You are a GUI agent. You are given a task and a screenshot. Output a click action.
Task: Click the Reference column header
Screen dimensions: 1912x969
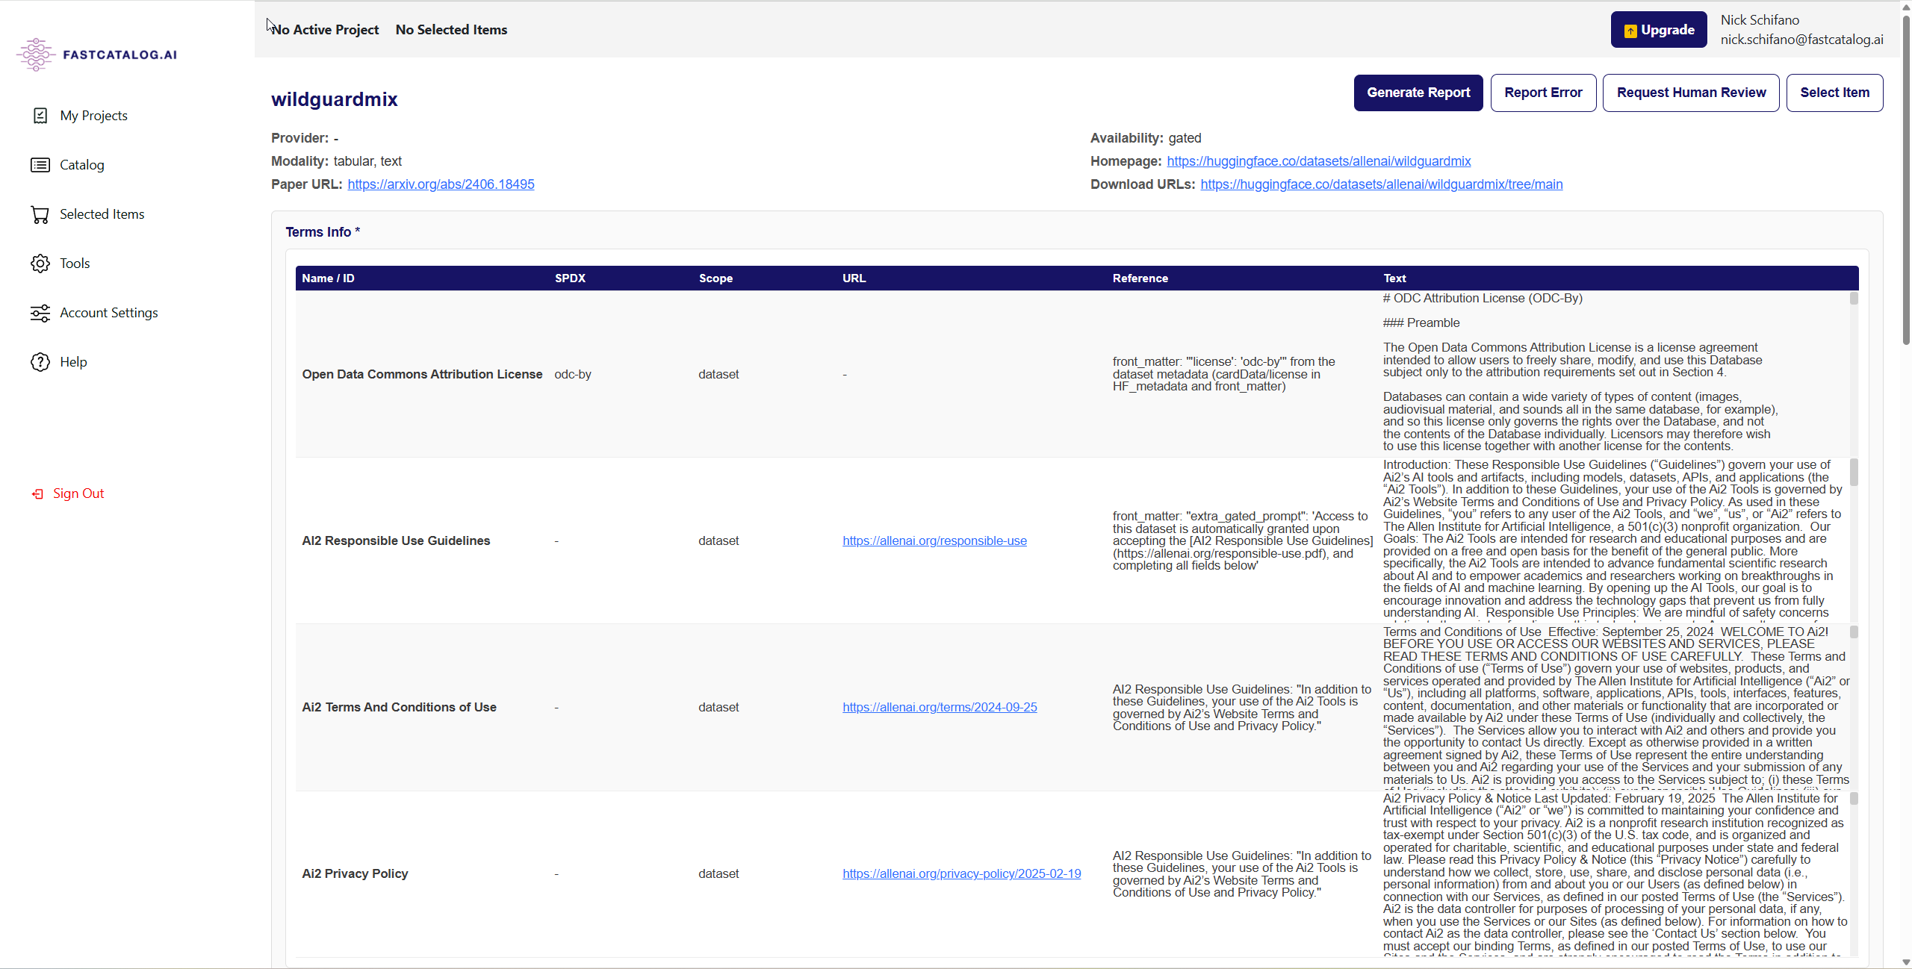pos(1140,278)
